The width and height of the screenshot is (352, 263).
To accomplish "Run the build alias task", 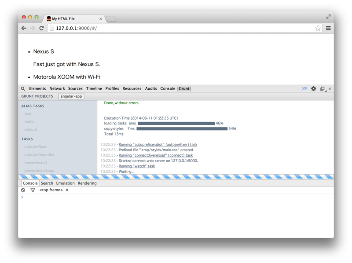I will point(29,122).
